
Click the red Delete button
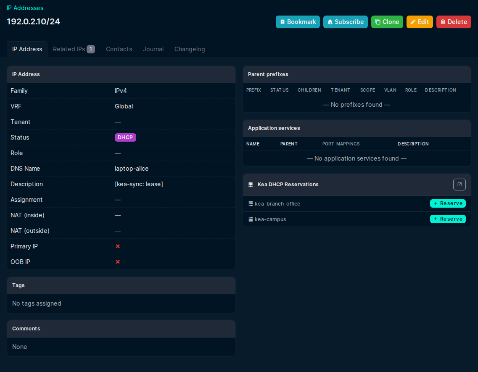click(x=454, y=22)
